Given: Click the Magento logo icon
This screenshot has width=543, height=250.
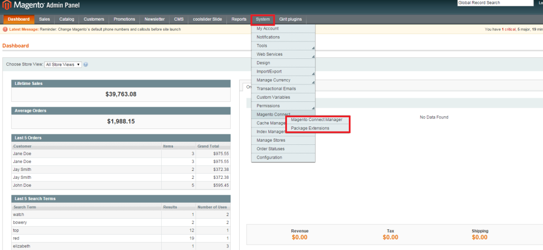Looking at the screenshot, I should (7, 5).
